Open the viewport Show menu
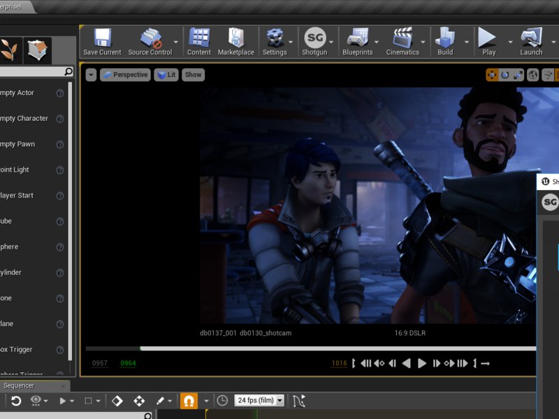 pos(194,75)
